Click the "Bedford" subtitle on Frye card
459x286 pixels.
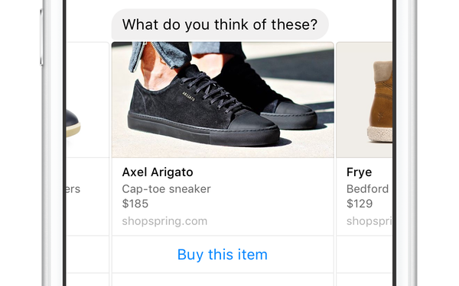(367, 189)
